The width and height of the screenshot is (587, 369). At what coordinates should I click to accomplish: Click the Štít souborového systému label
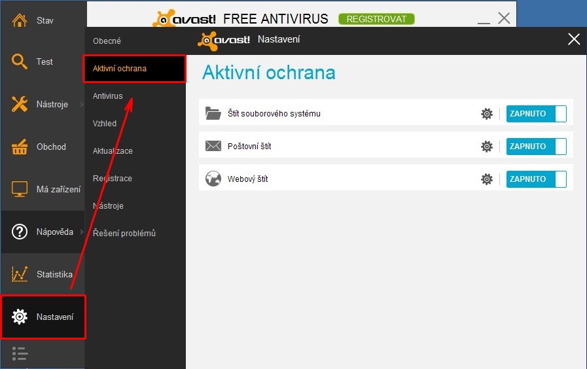coord(274,113)
